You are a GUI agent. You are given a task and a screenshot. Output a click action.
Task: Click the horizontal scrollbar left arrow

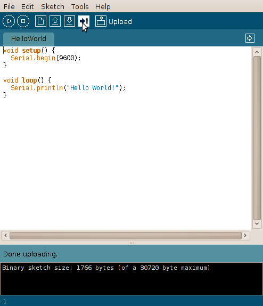[x=6, y=235]
